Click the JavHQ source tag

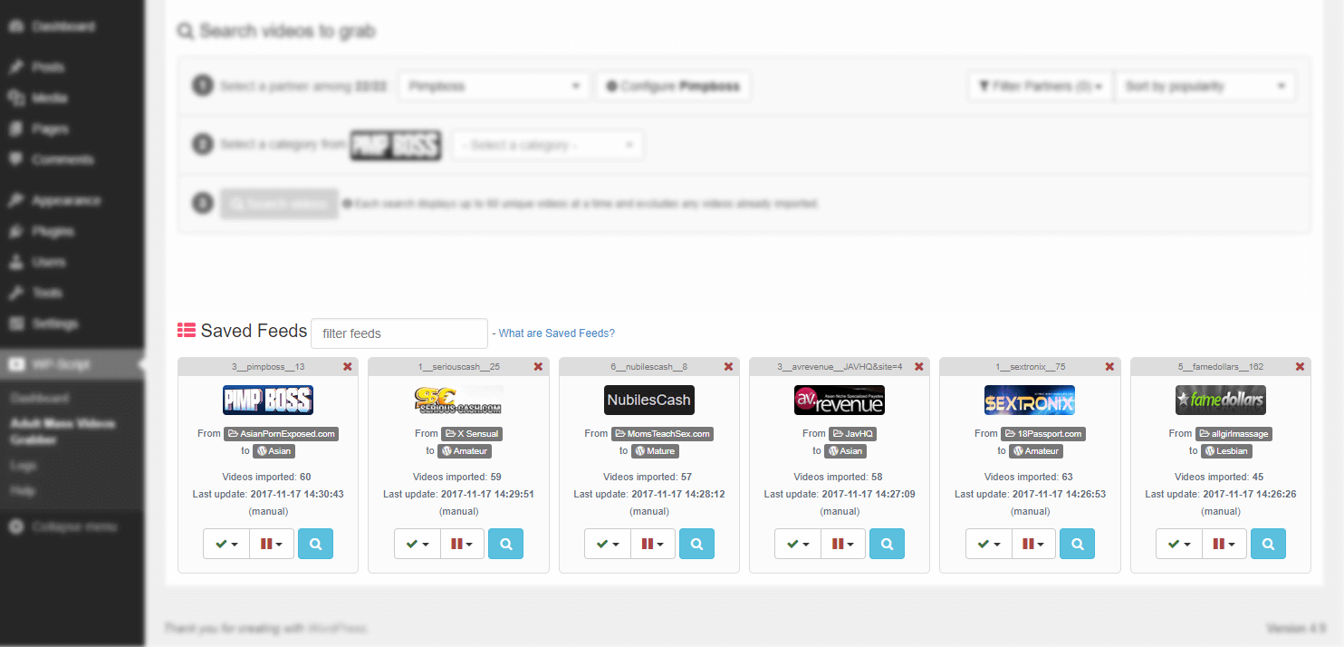click(853, 433)
